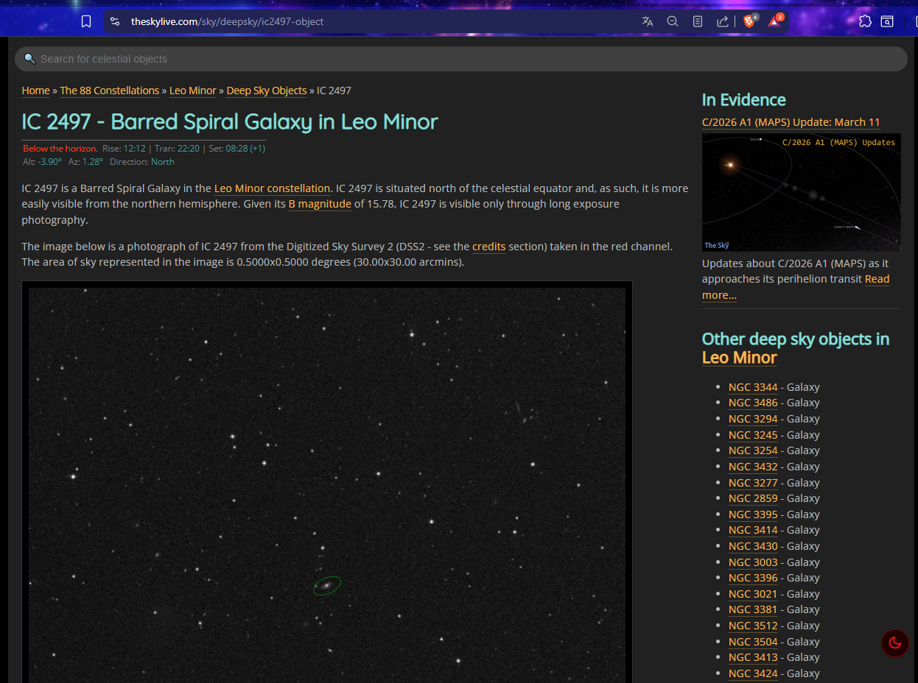Click the zoom magnifier icon in toolbar

(673, 21)
